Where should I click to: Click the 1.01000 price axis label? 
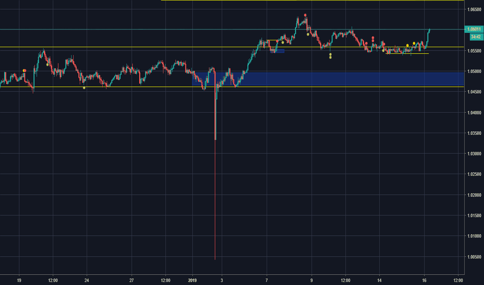pos(474,236)
